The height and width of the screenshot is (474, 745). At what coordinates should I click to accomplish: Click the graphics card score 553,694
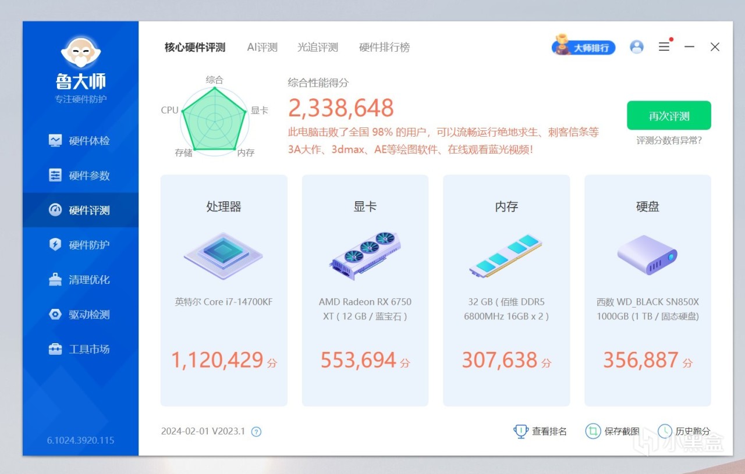359,360
